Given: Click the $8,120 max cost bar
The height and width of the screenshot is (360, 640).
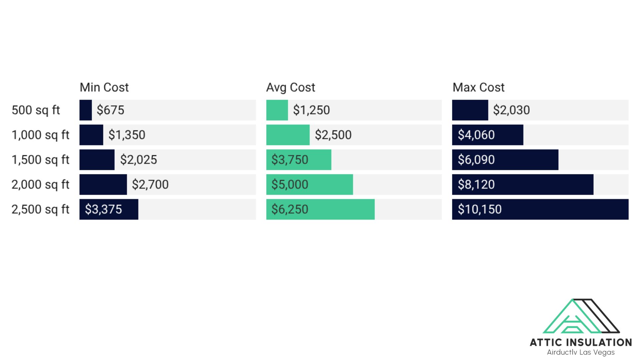Looking at the screenshot, I should point(522,184).
